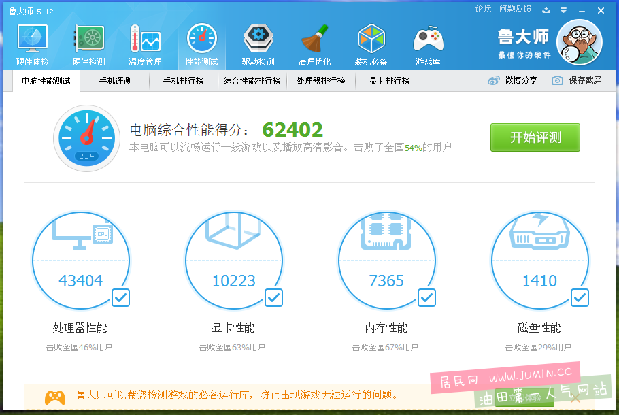Switch to 显卡排行榜 tab
The height and width of the screenshot is (415, 619).
tap(390, 81)
